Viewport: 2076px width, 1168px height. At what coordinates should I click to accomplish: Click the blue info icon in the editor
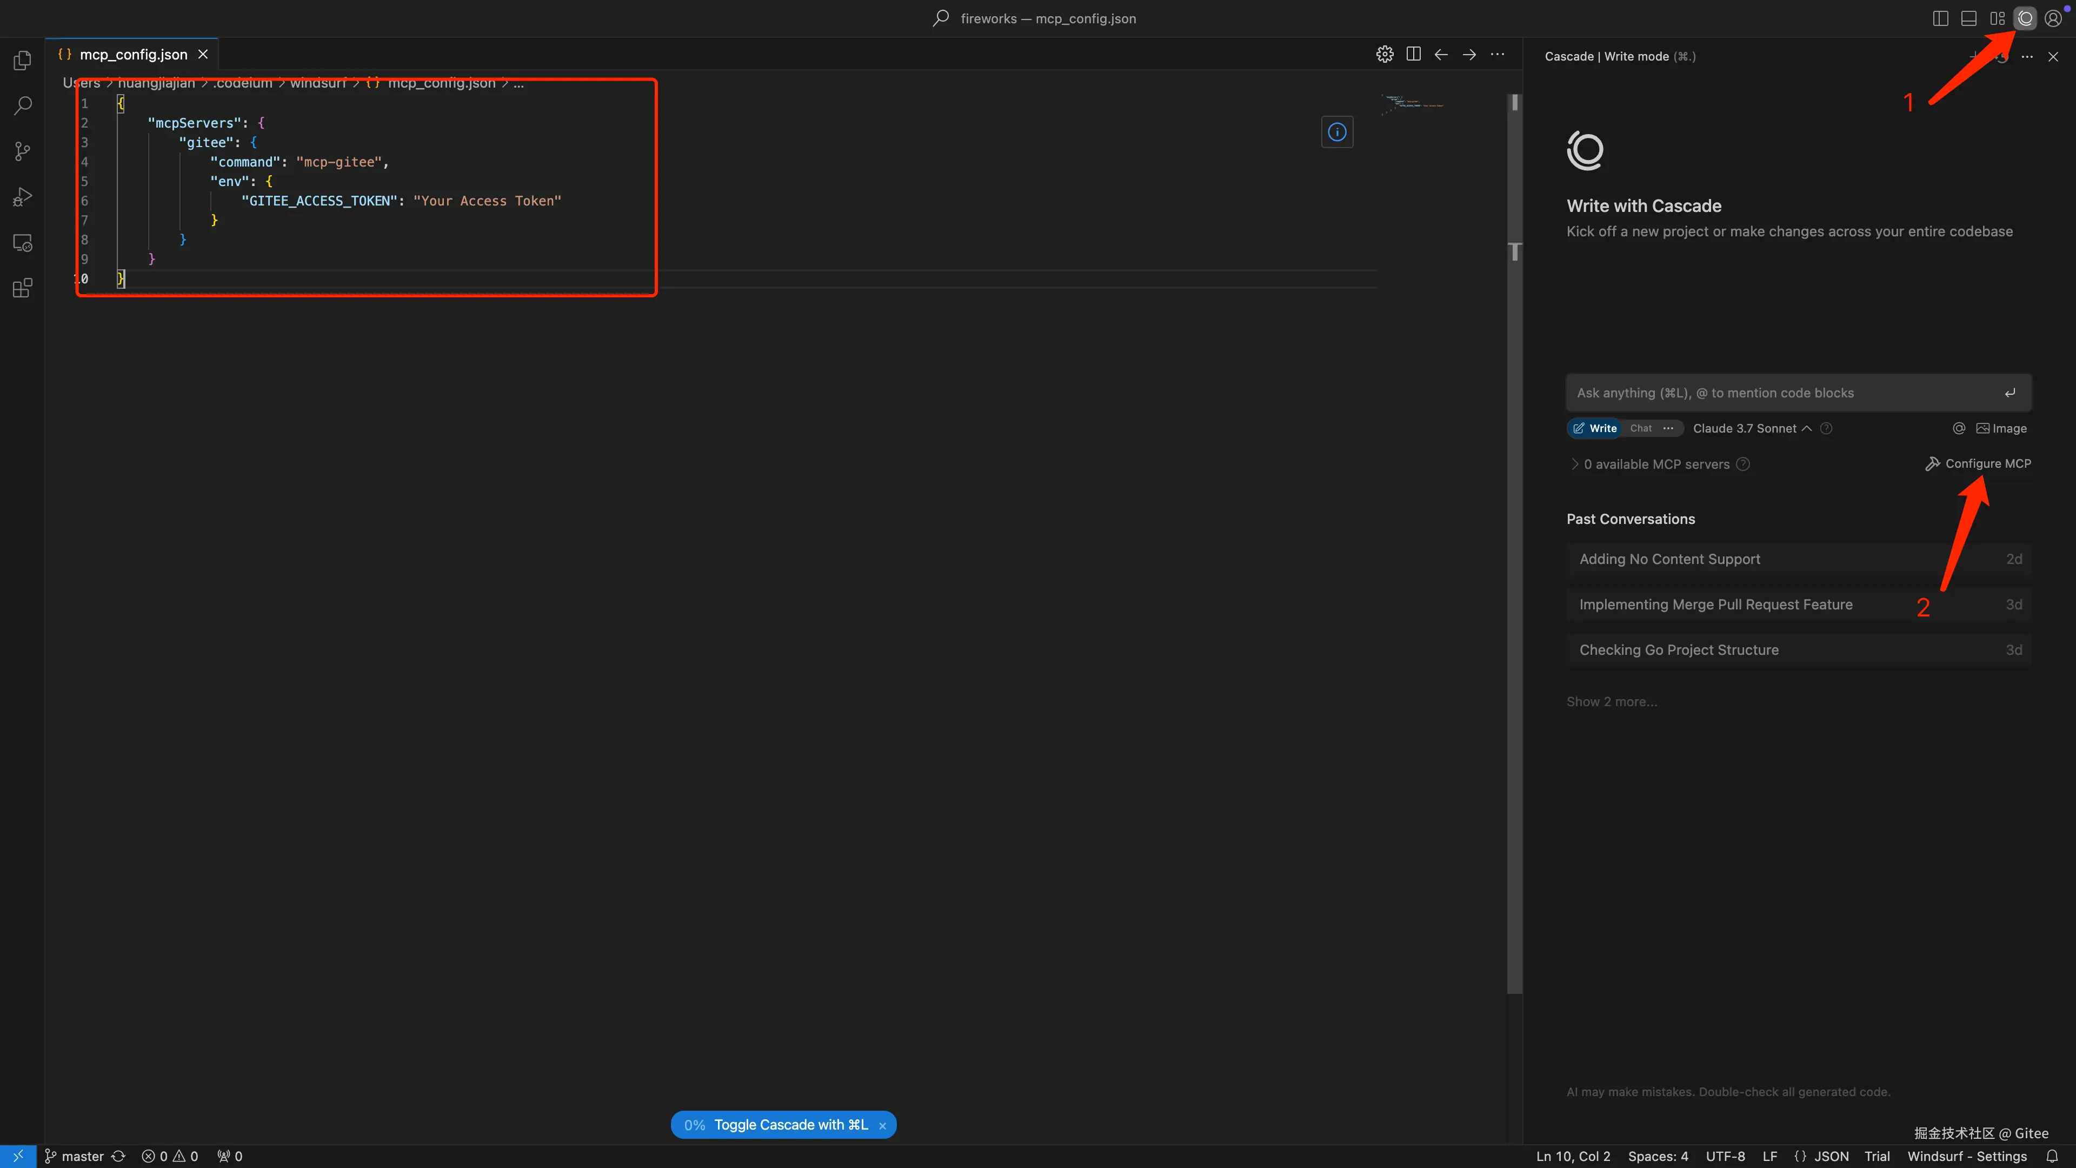[1337, 132]
